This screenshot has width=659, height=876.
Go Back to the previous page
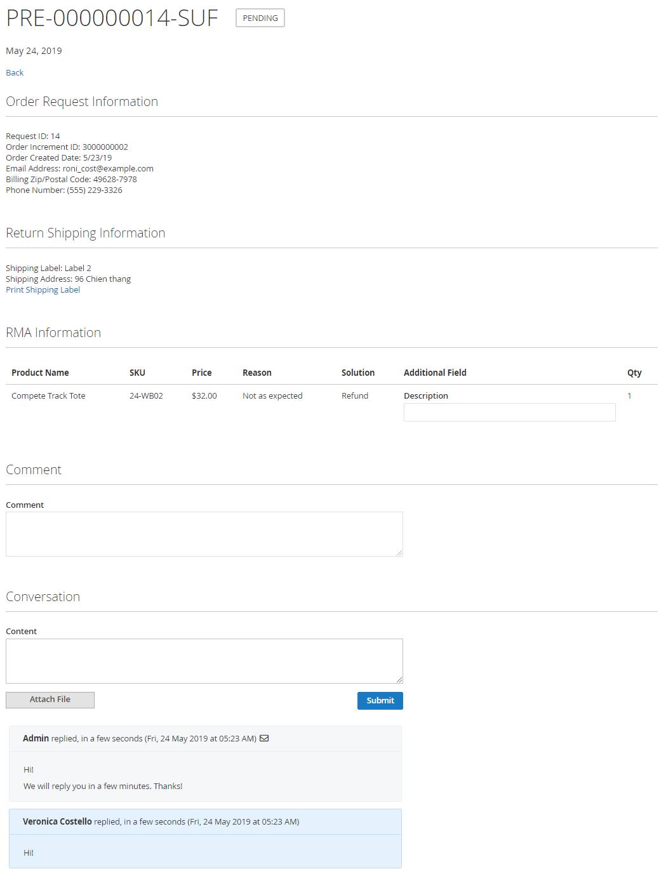point(15,73)
